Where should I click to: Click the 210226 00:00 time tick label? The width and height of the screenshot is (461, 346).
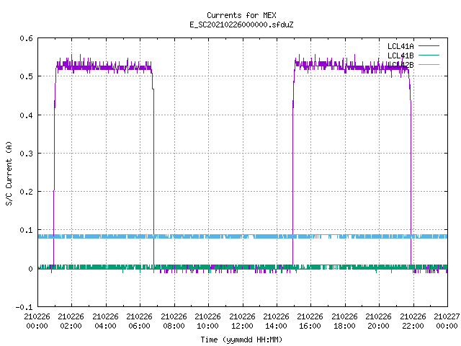(37, 321)
